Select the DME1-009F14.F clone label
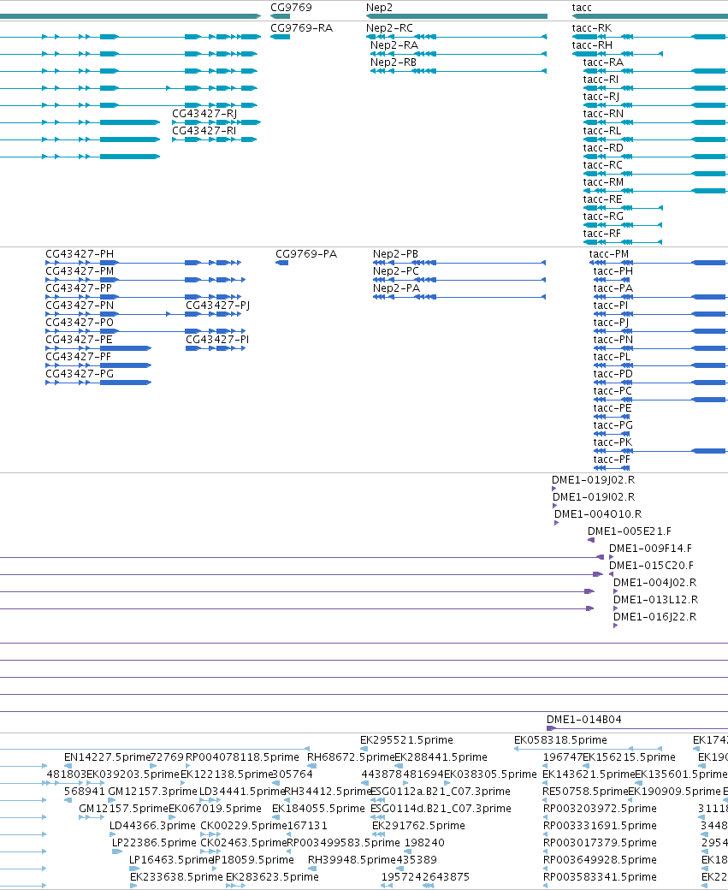 650,548
